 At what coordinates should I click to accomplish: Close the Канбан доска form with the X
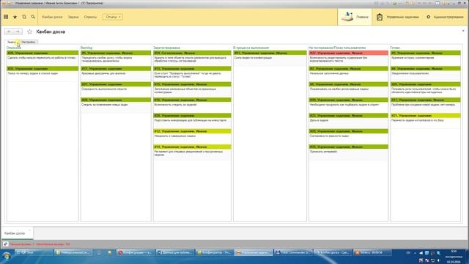463,31
